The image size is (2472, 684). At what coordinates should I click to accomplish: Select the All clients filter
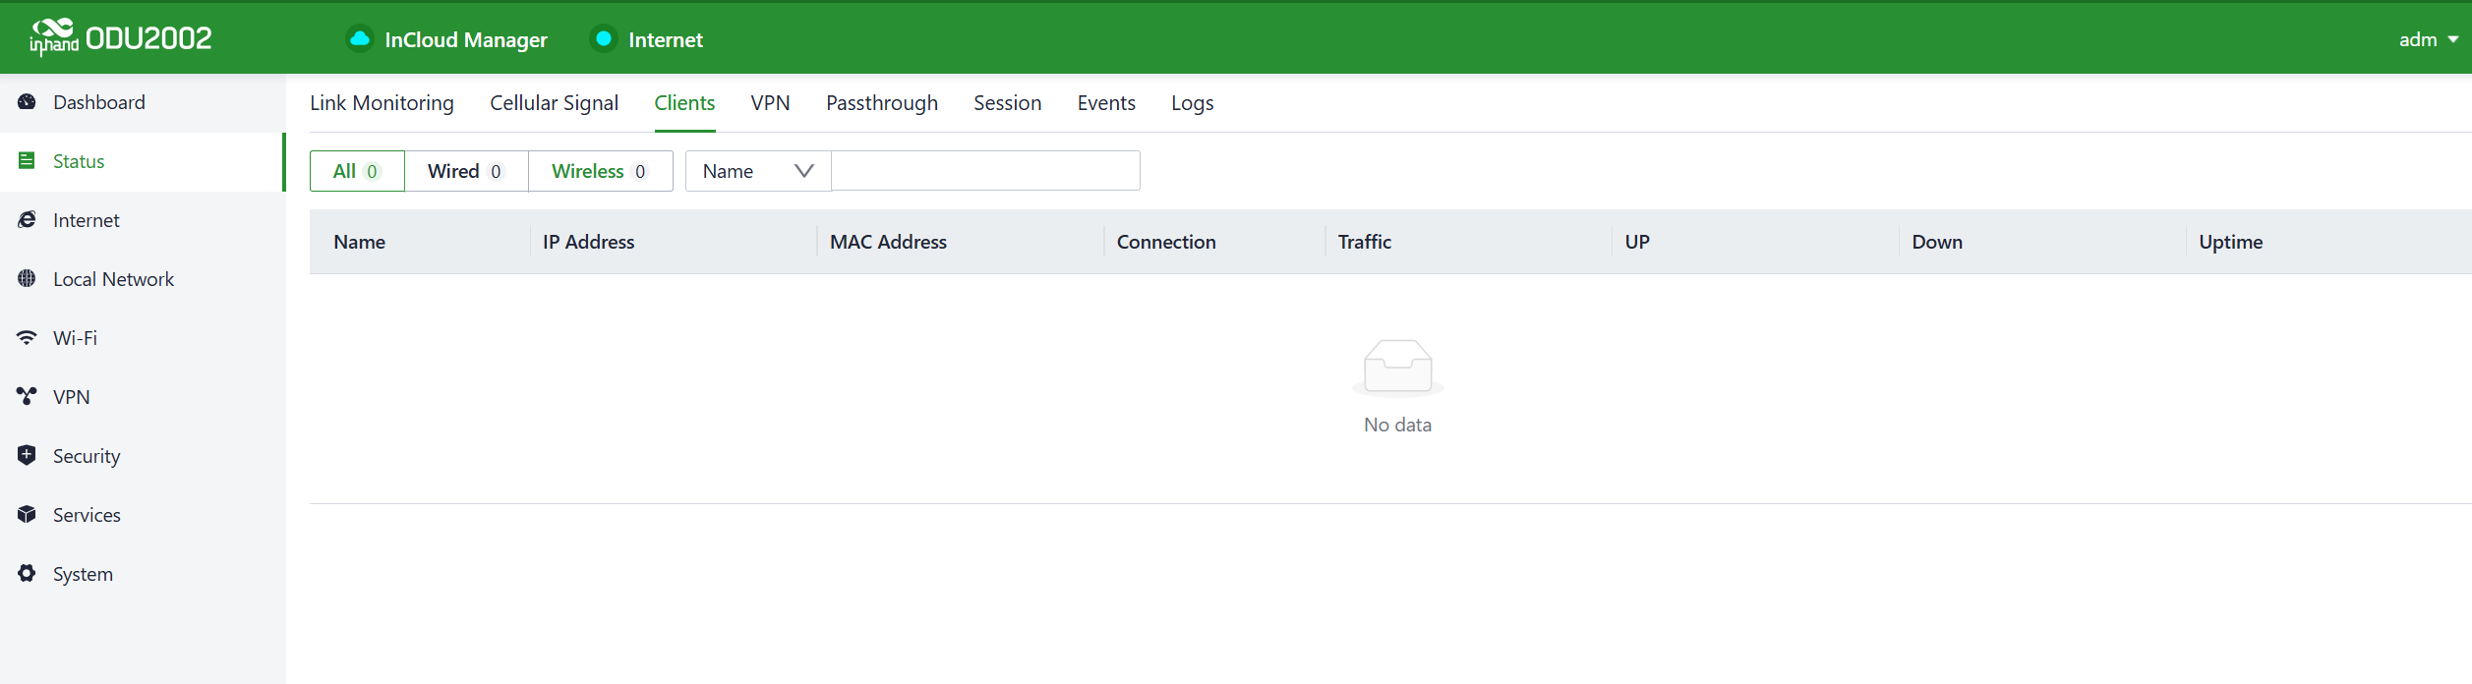point(356,171)
